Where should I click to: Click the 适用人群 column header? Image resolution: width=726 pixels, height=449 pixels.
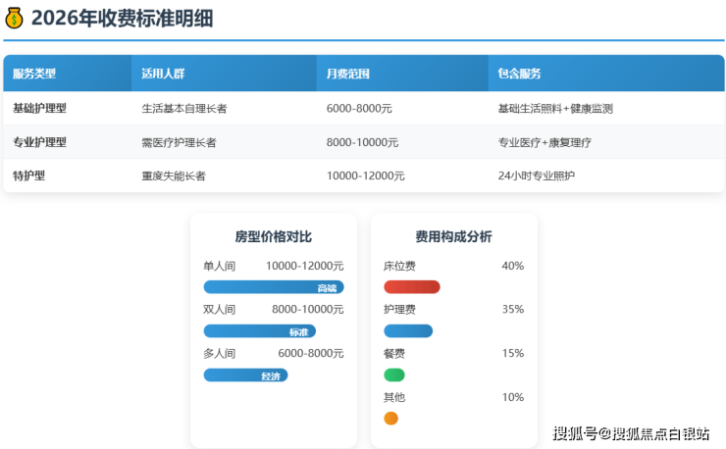point(163,74)
